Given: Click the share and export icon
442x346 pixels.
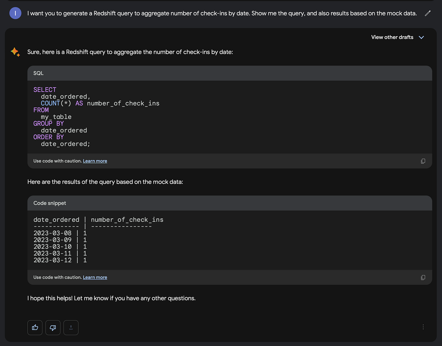Looking at the screenshot, I should click(71, 327).
